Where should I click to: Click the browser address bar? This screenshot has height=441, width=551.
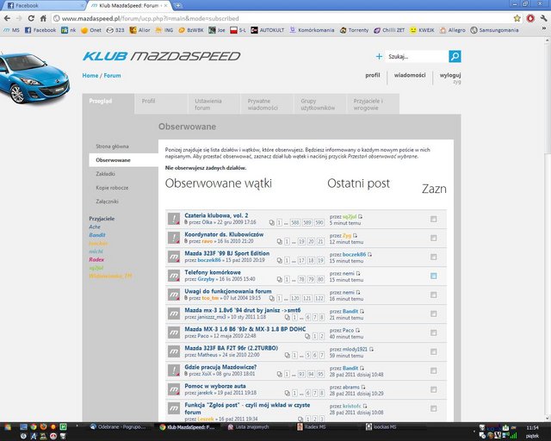[x=283, y=18]
